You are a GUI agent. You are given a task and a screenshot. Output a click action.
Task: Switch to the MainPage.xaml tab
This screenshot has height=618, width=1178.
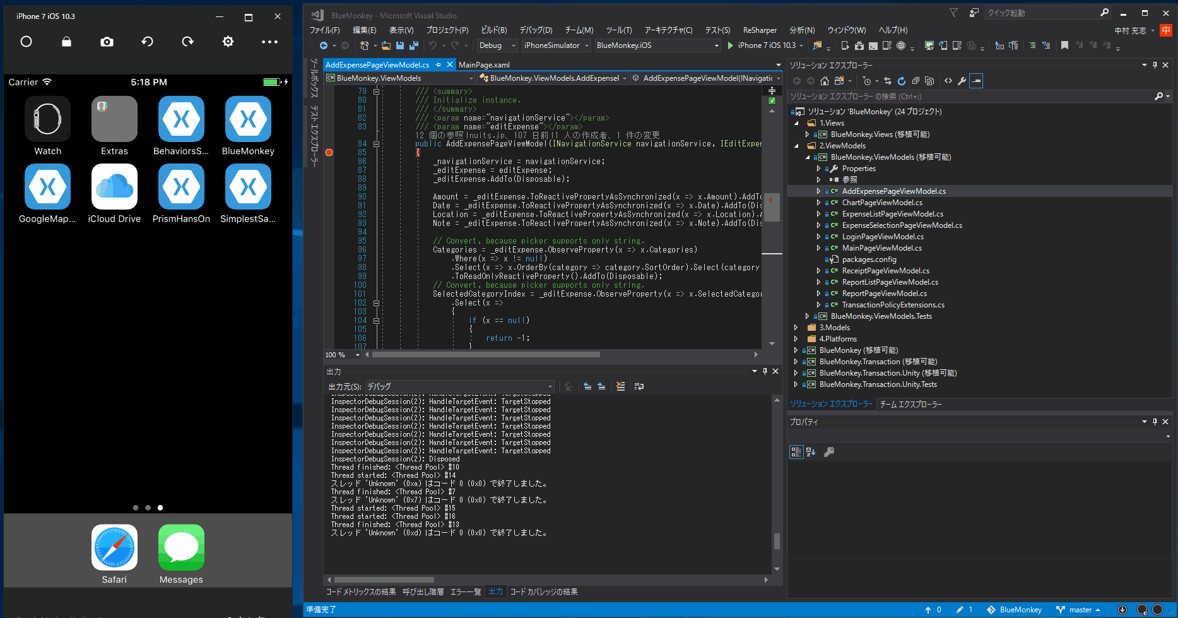click(x=484, y=64)
